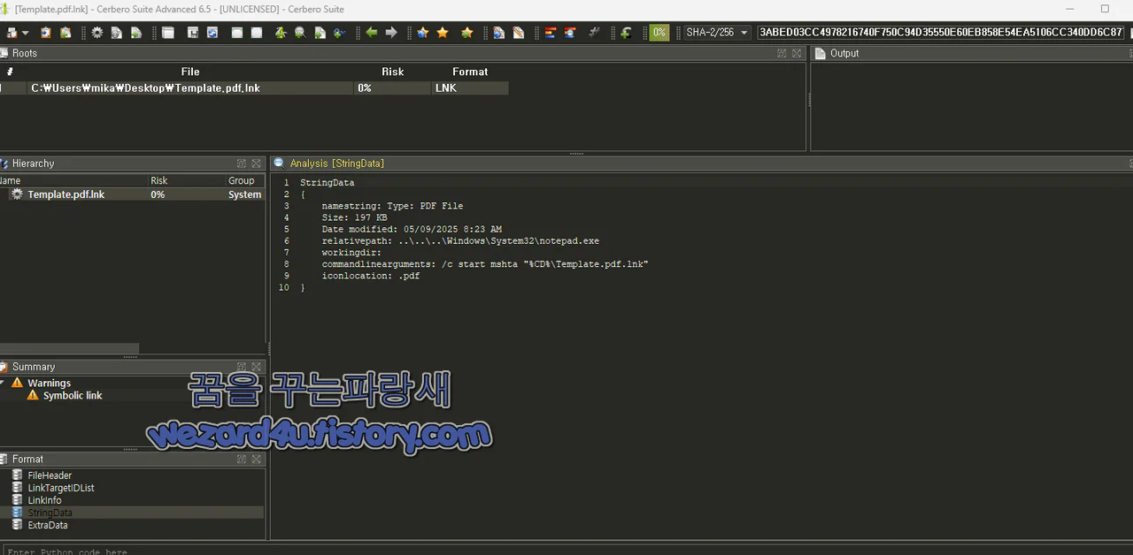The height and width of the screenshot is (555, 1133).
Task: Click the namestring PDF File line
Action: [x=392, y=206]
